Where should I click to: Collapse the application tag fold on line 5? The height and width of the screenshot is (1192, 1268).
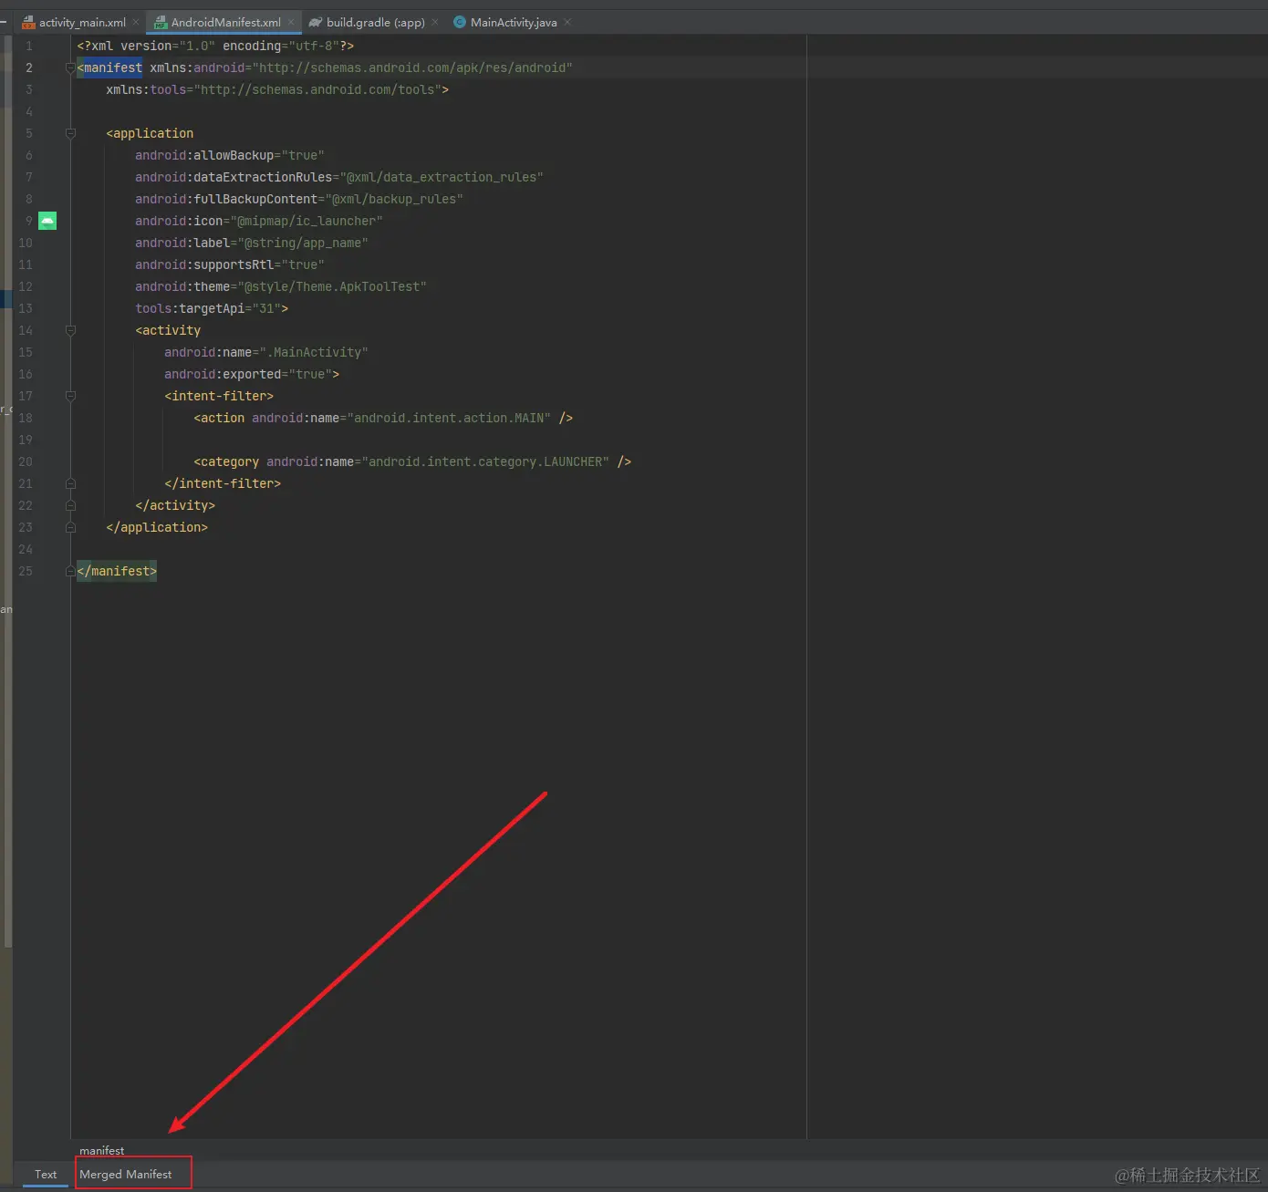[70, 133]
